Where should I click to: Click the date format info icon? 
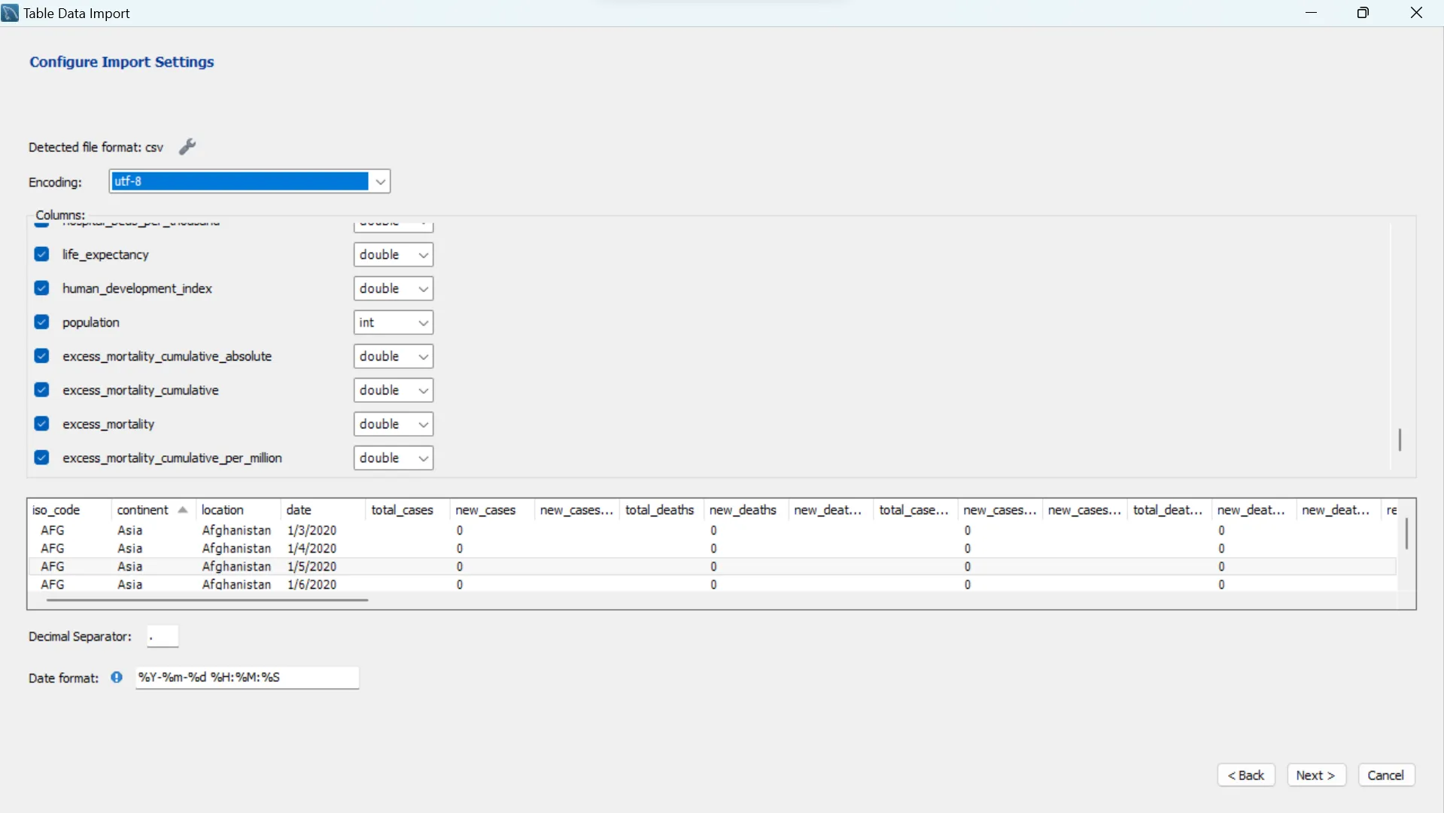coord(117,677)
